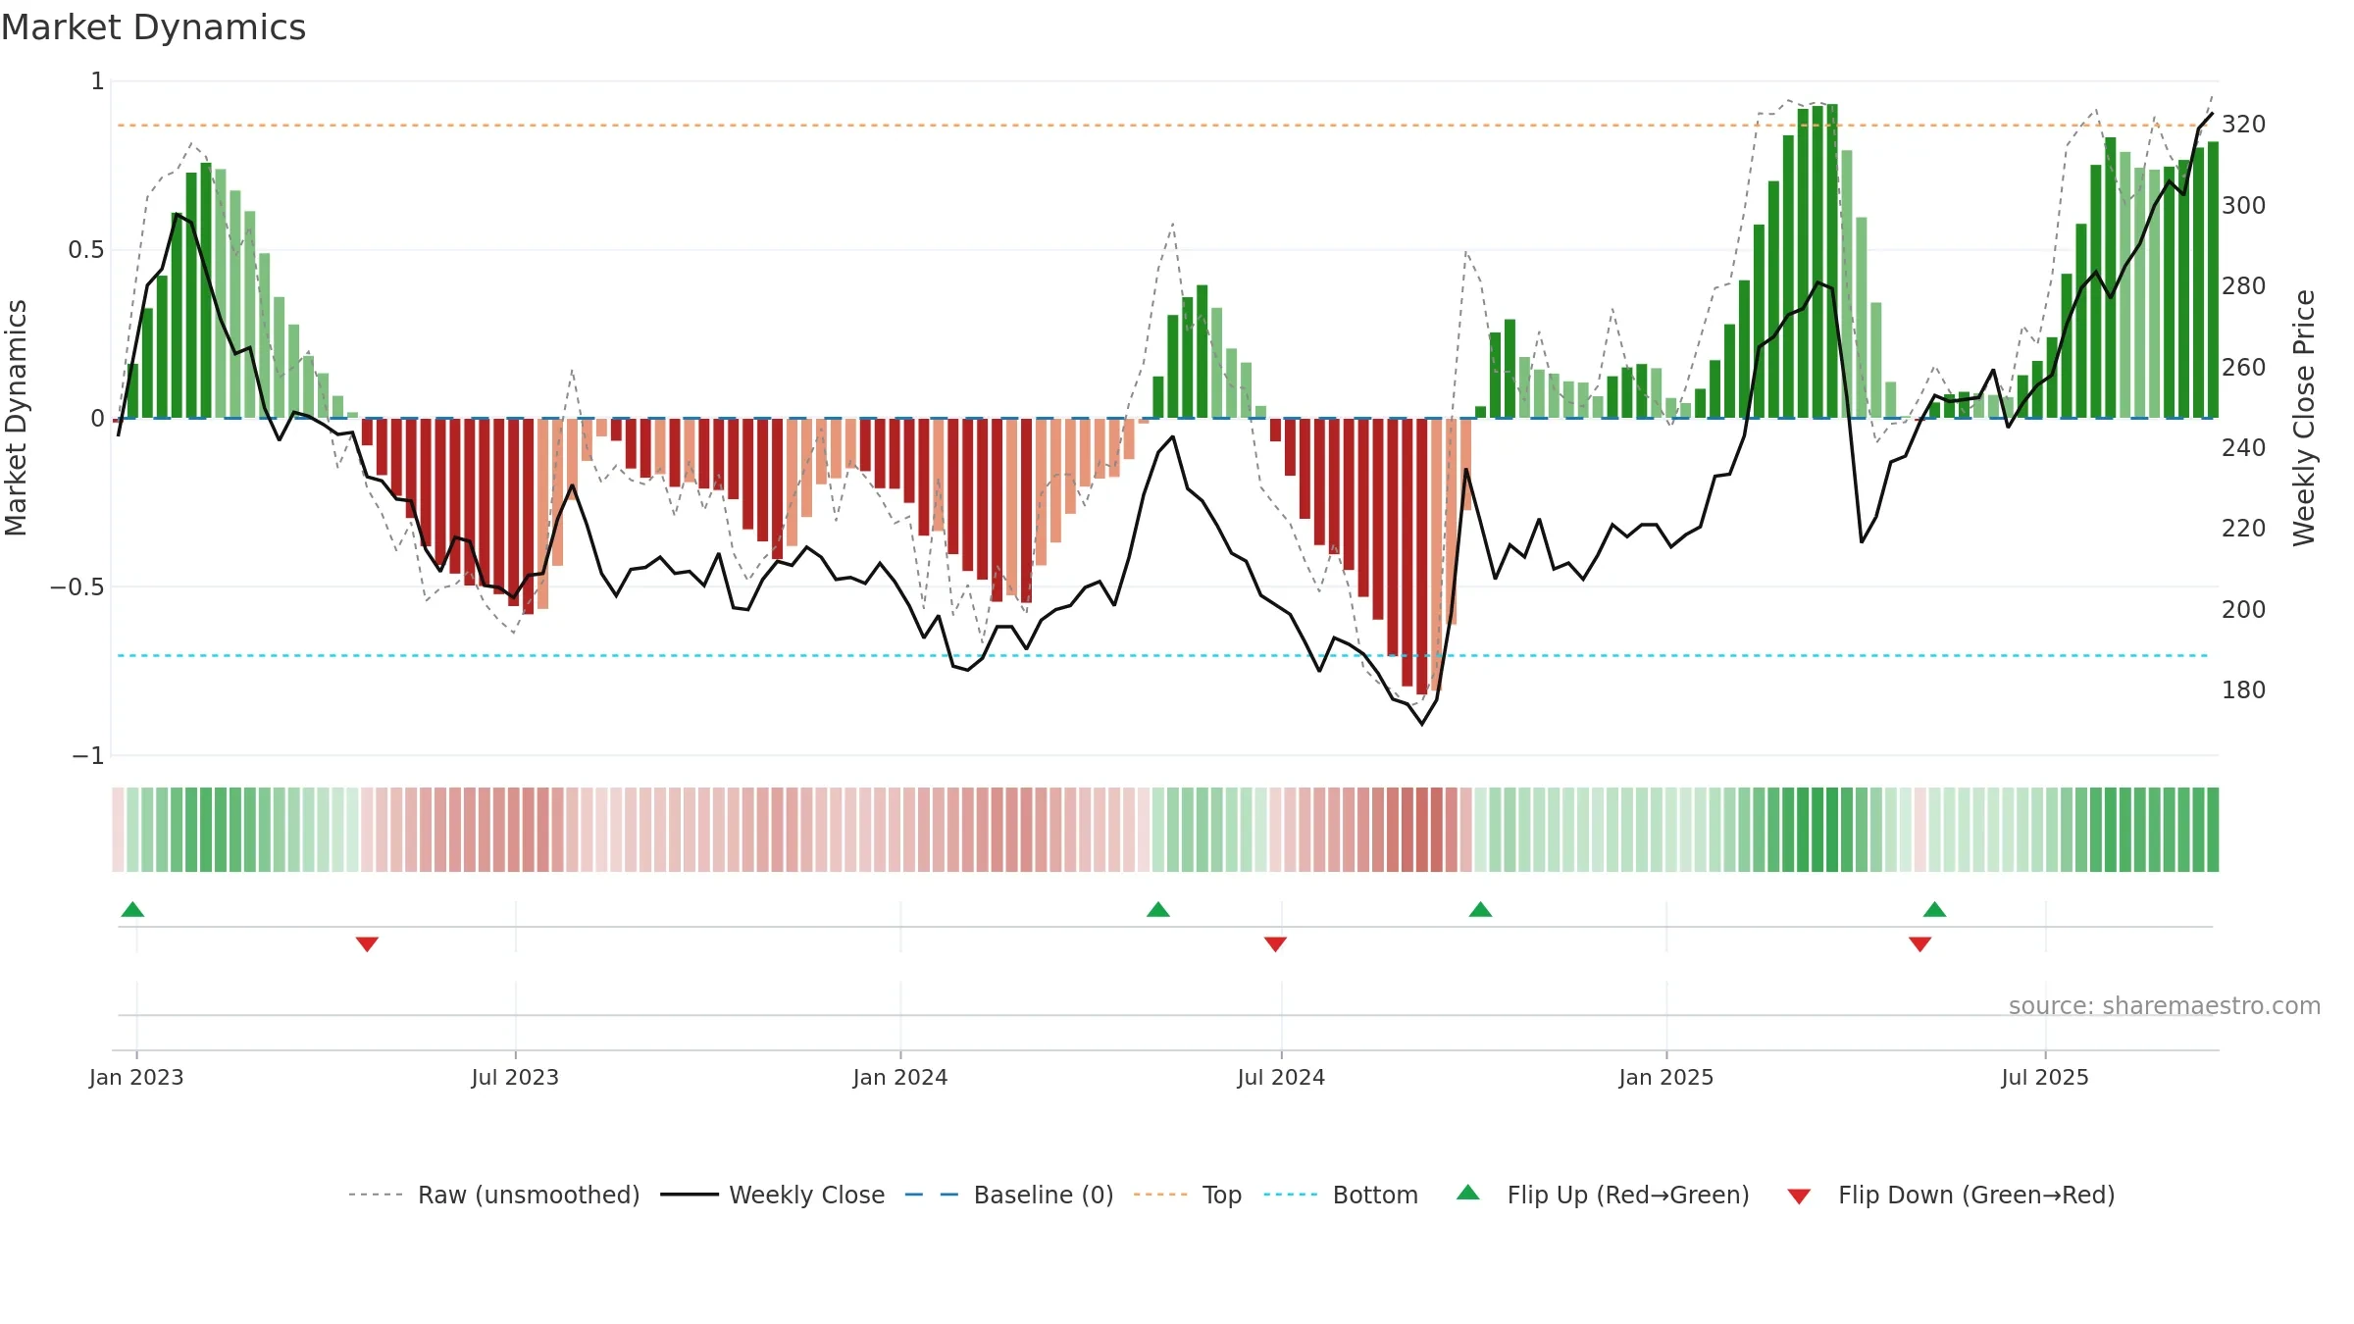The width and height of the screenshot is (2354, 1324).
Task: Click the green triangle icon in the legend
Action: (x=1468, y=1193)
